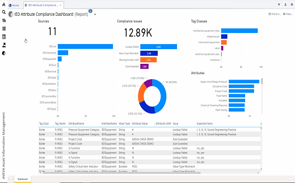Open the shopping cart icon top right
This screenshot has height=183, width=295.
click(x=279, y=5)
